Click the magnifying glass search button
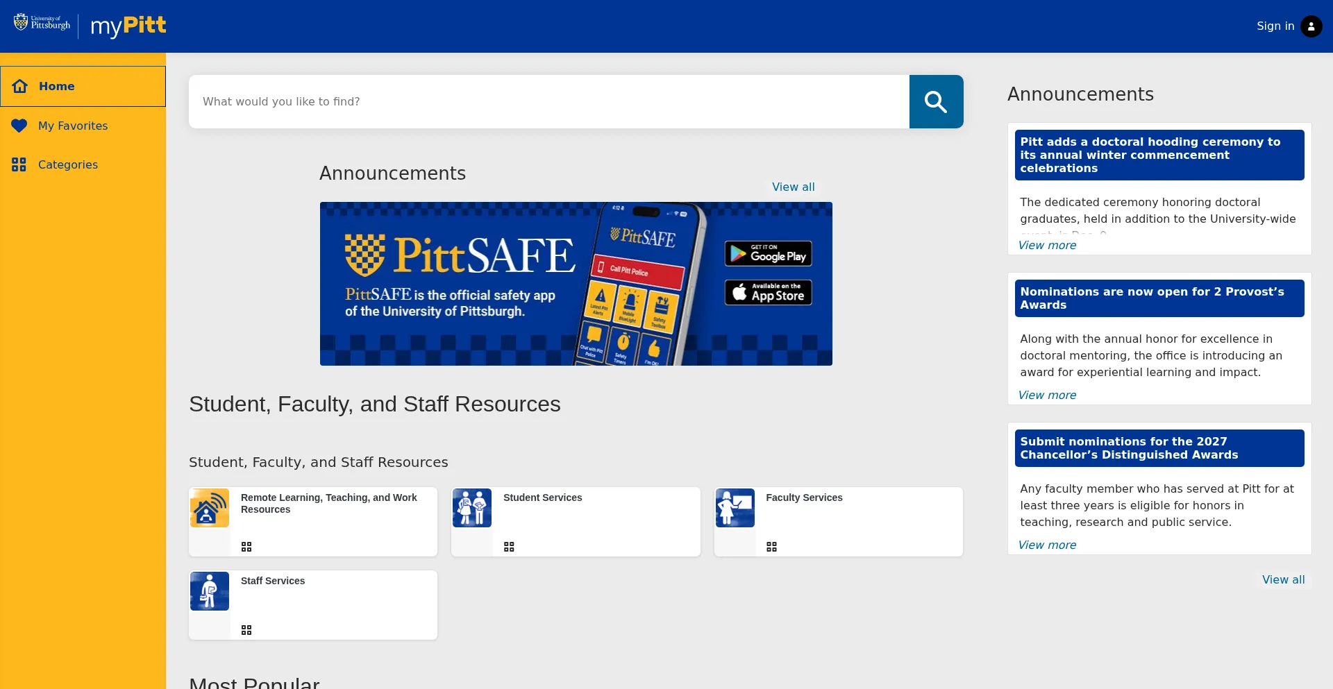This screenshot has width=1333, height=689. [x=936, y=101]
